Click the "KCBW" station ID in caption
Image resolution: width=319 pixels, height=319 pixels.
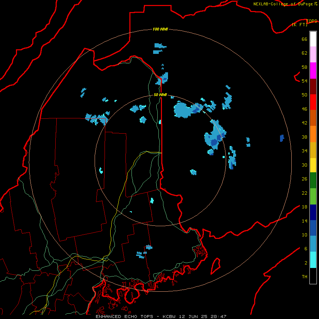pos(170,317)
